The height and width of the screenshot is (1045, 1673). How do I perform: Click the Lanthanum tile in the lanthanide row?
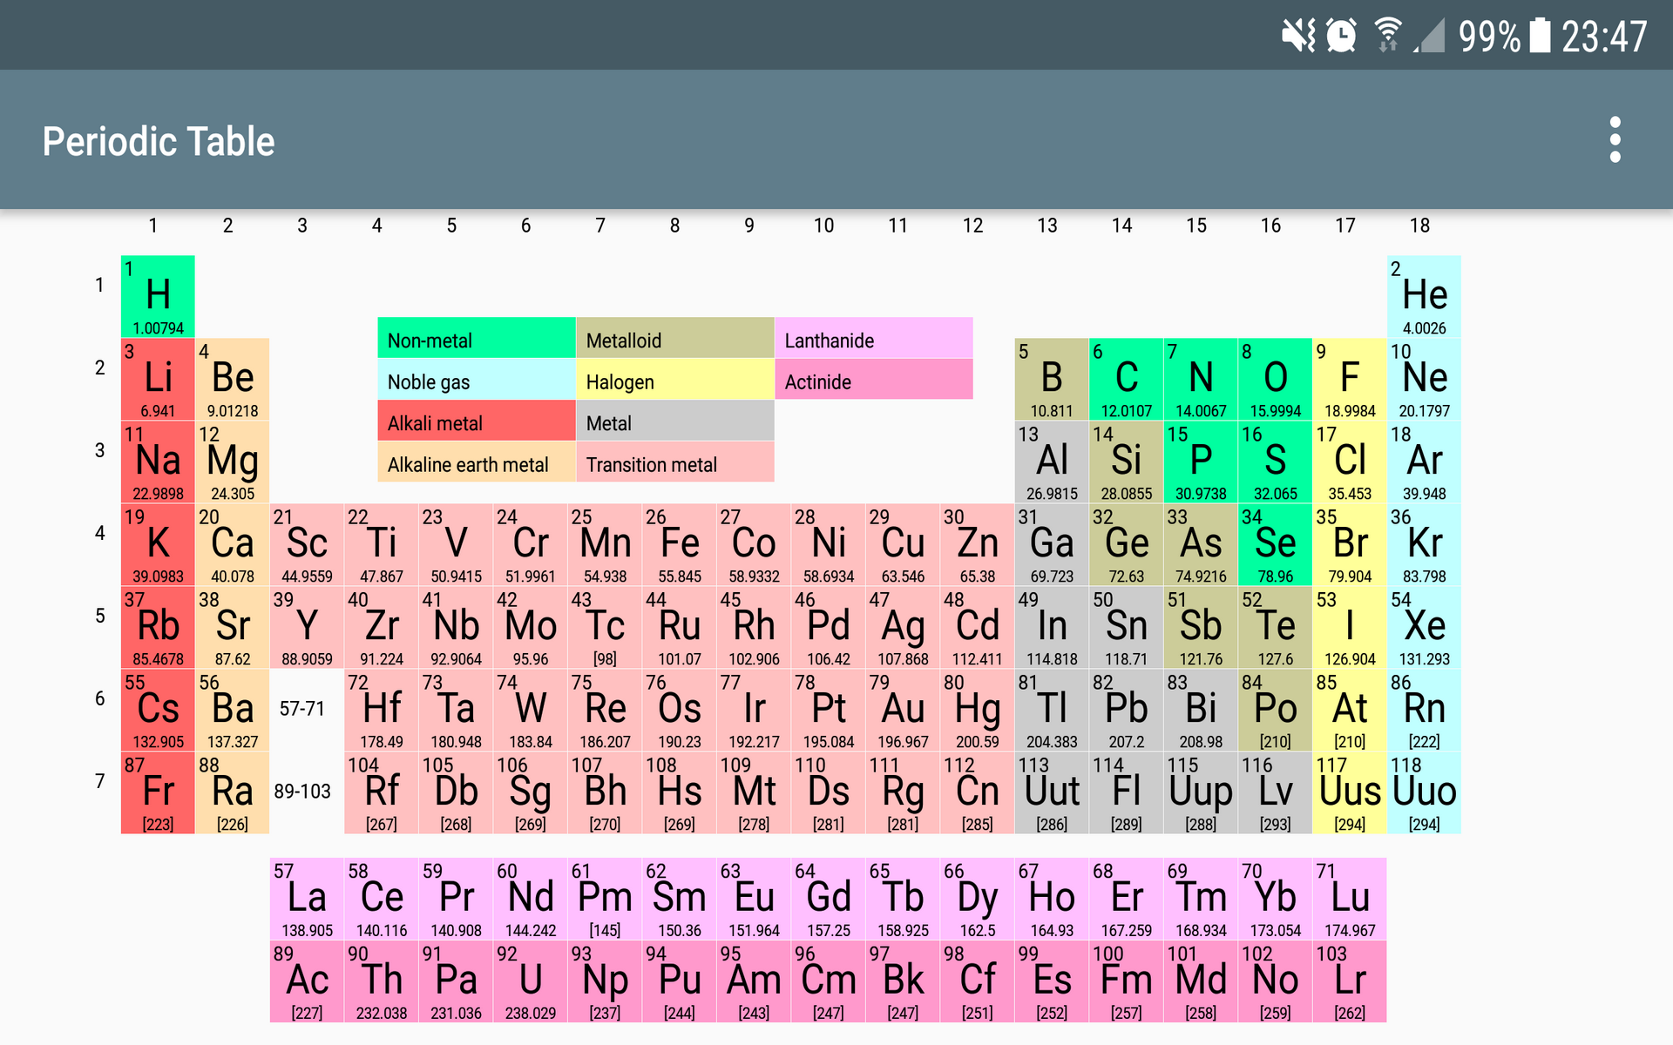(x=306, y=897)
